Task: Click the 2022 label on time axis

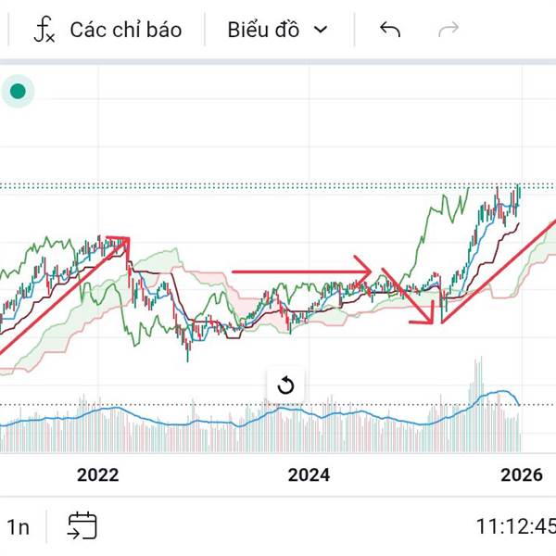Action: 98,475
